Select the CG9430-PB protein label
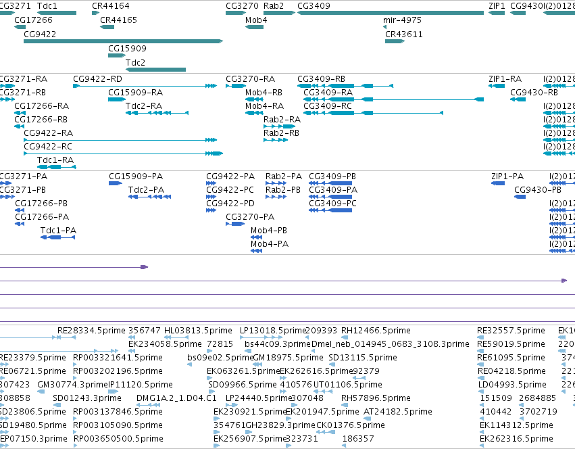Screen dimensions: 575x449 tap(538, 190)
